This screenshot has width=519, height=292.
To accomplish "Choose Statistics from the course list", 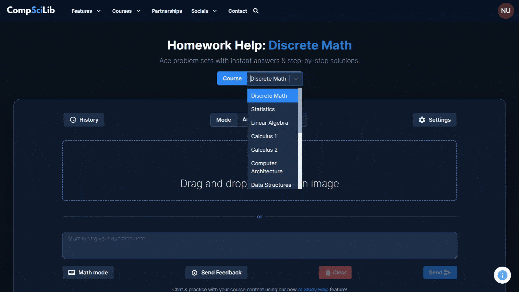I will point(272,109).
